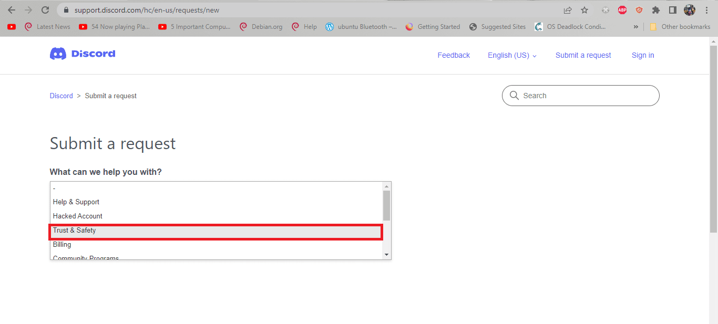This screenshot has width=718, height=324.
Task: Expand the hidden bookmarks overflow chevron
Action: click(x=635, y=27)
